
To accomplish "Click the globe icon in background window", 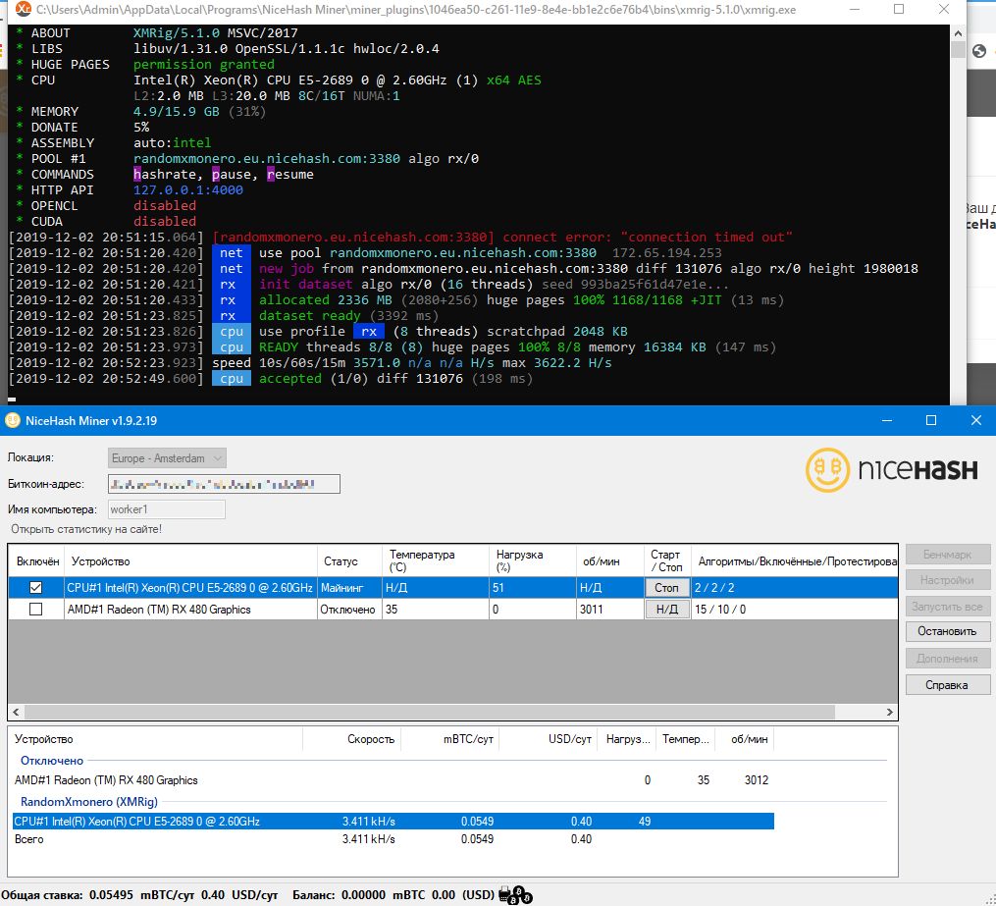I will 979,51.
